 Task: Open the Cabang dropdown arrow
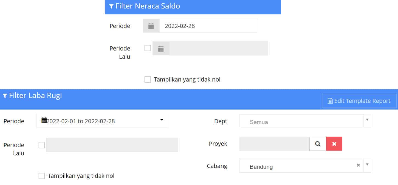(367, 165)
